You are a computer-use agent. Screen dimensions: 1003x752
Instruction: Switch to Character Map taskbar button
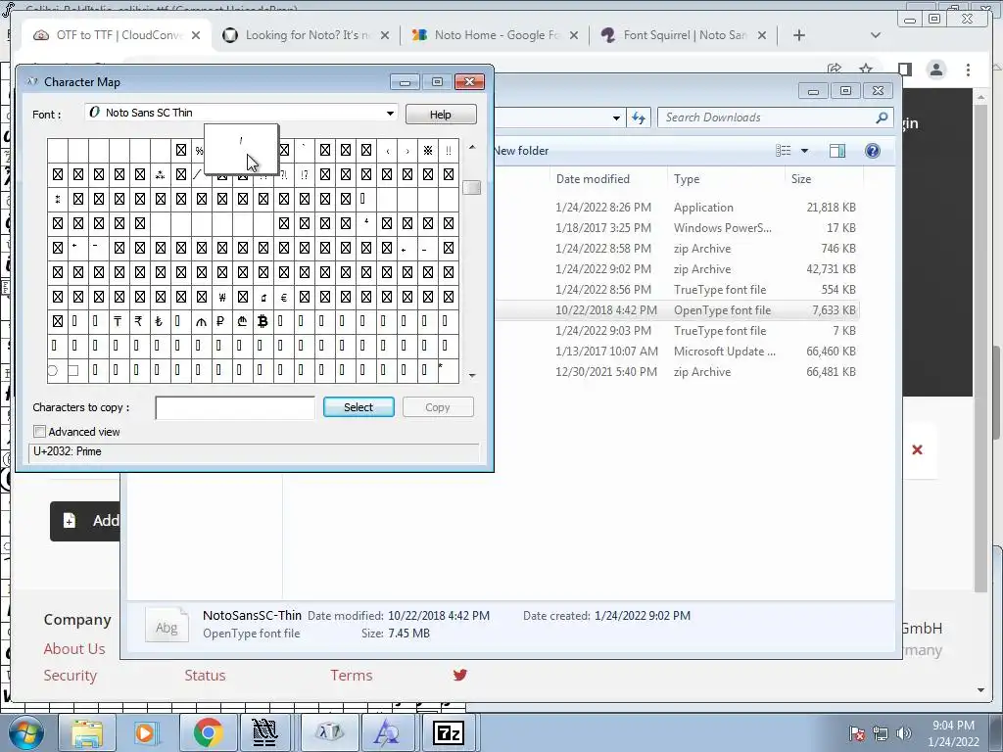pos(329,732)
